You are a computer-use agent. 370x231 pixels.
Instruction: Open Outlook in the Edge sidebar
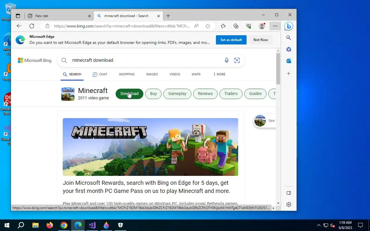[288, 61]
